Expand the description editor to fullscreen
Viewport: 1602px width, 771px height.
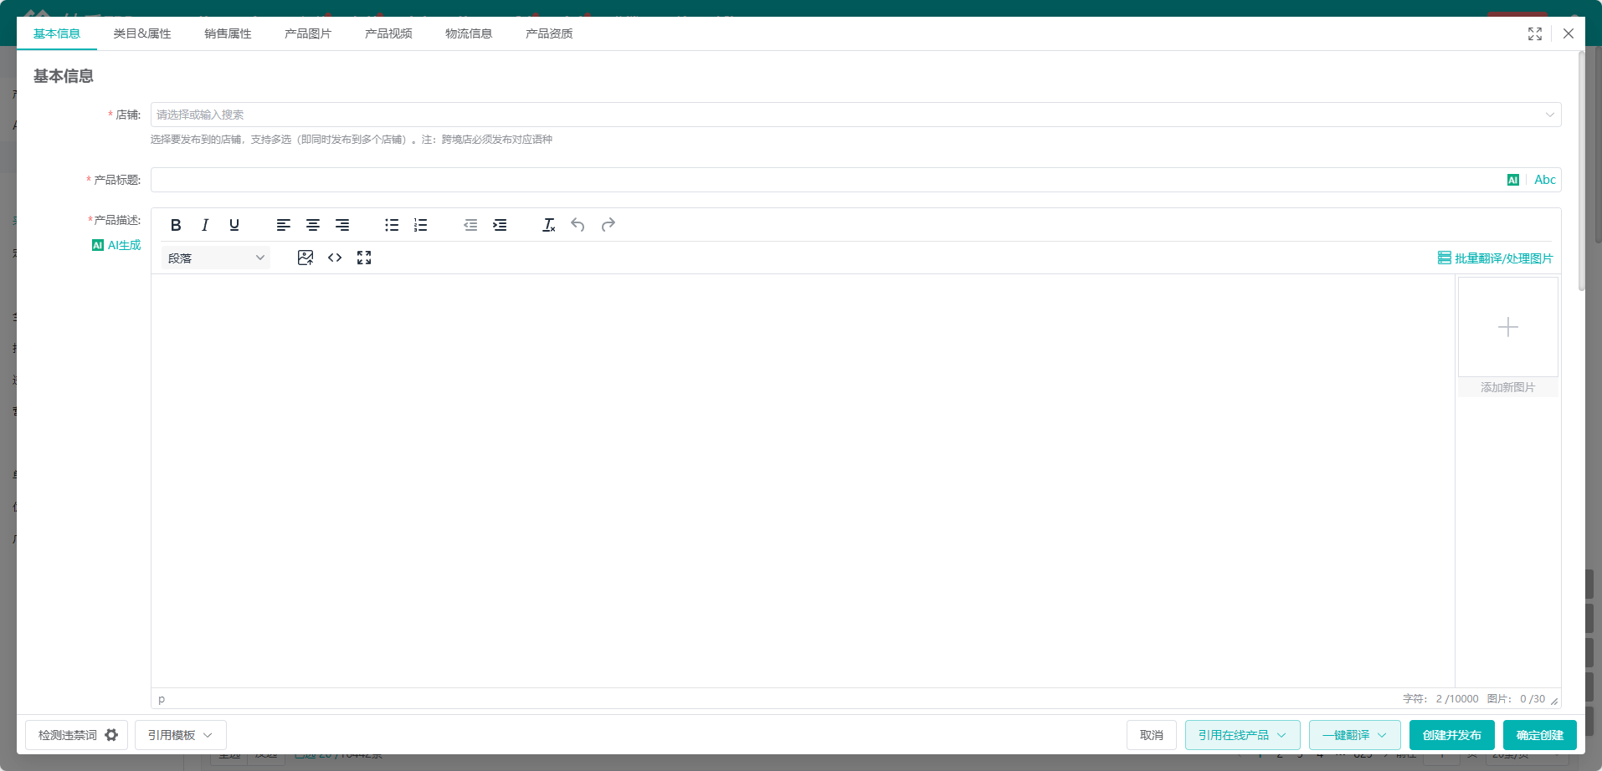pos(364,258)
